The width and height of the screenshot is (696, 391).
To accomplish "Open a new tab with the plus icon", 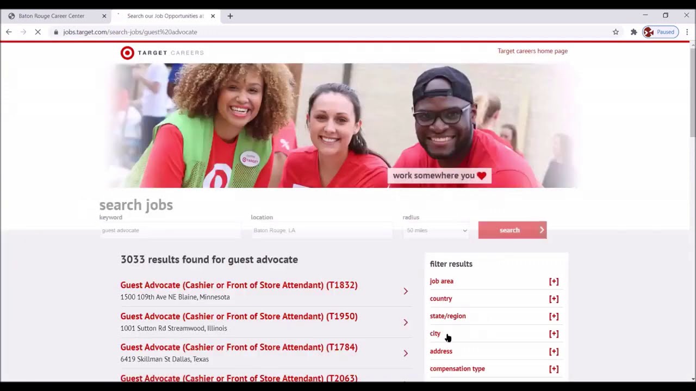I will pyautogui.click(x=230, y=16).
